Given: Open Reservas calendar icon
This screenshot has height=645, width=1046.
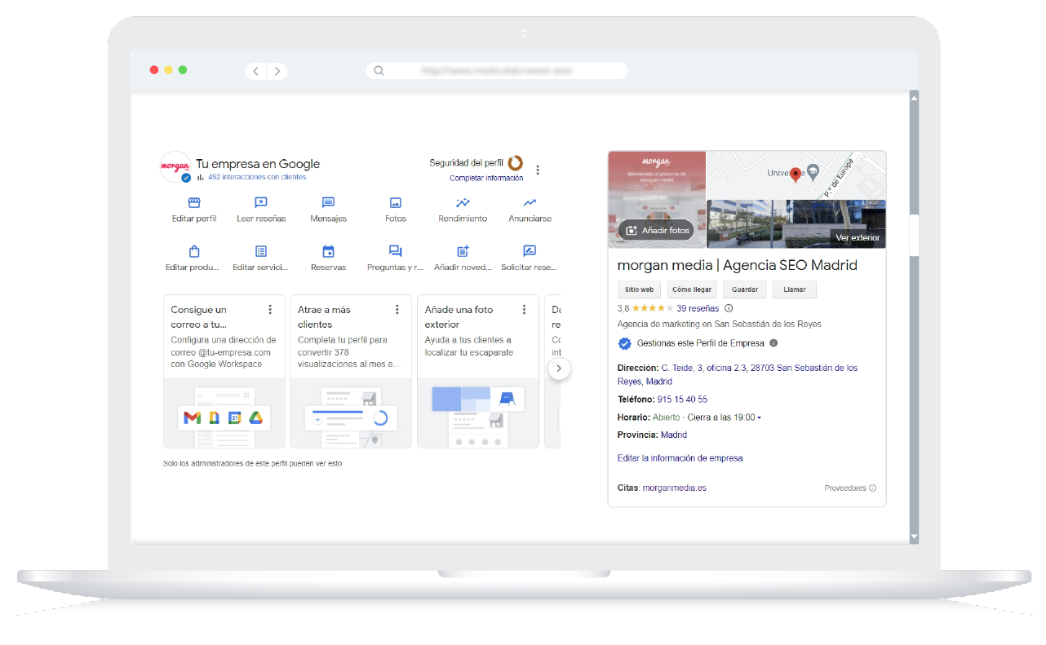Looking at the screenshot, I should click(x=328, y=251).
